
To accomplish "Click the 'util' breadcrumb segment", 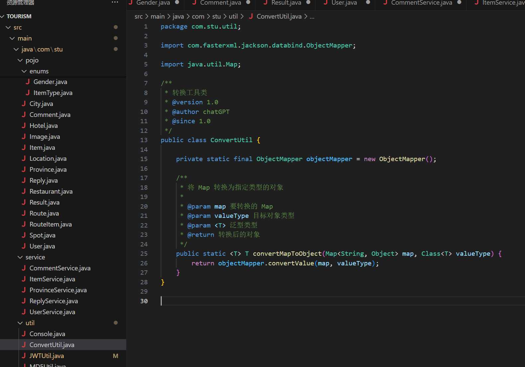I will pos(233,16).
